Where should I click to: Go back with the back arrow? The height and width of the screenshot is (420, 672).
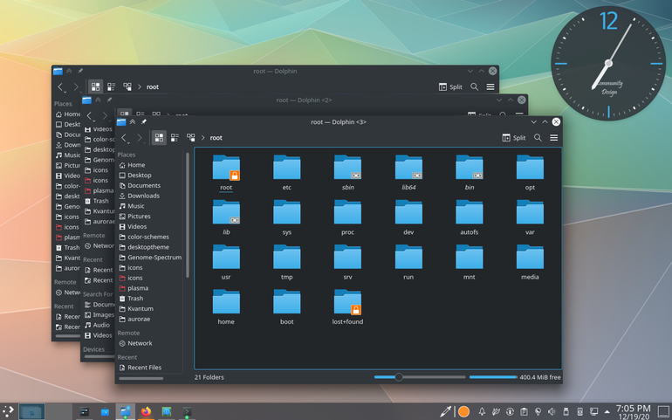(x=124, y=138)
